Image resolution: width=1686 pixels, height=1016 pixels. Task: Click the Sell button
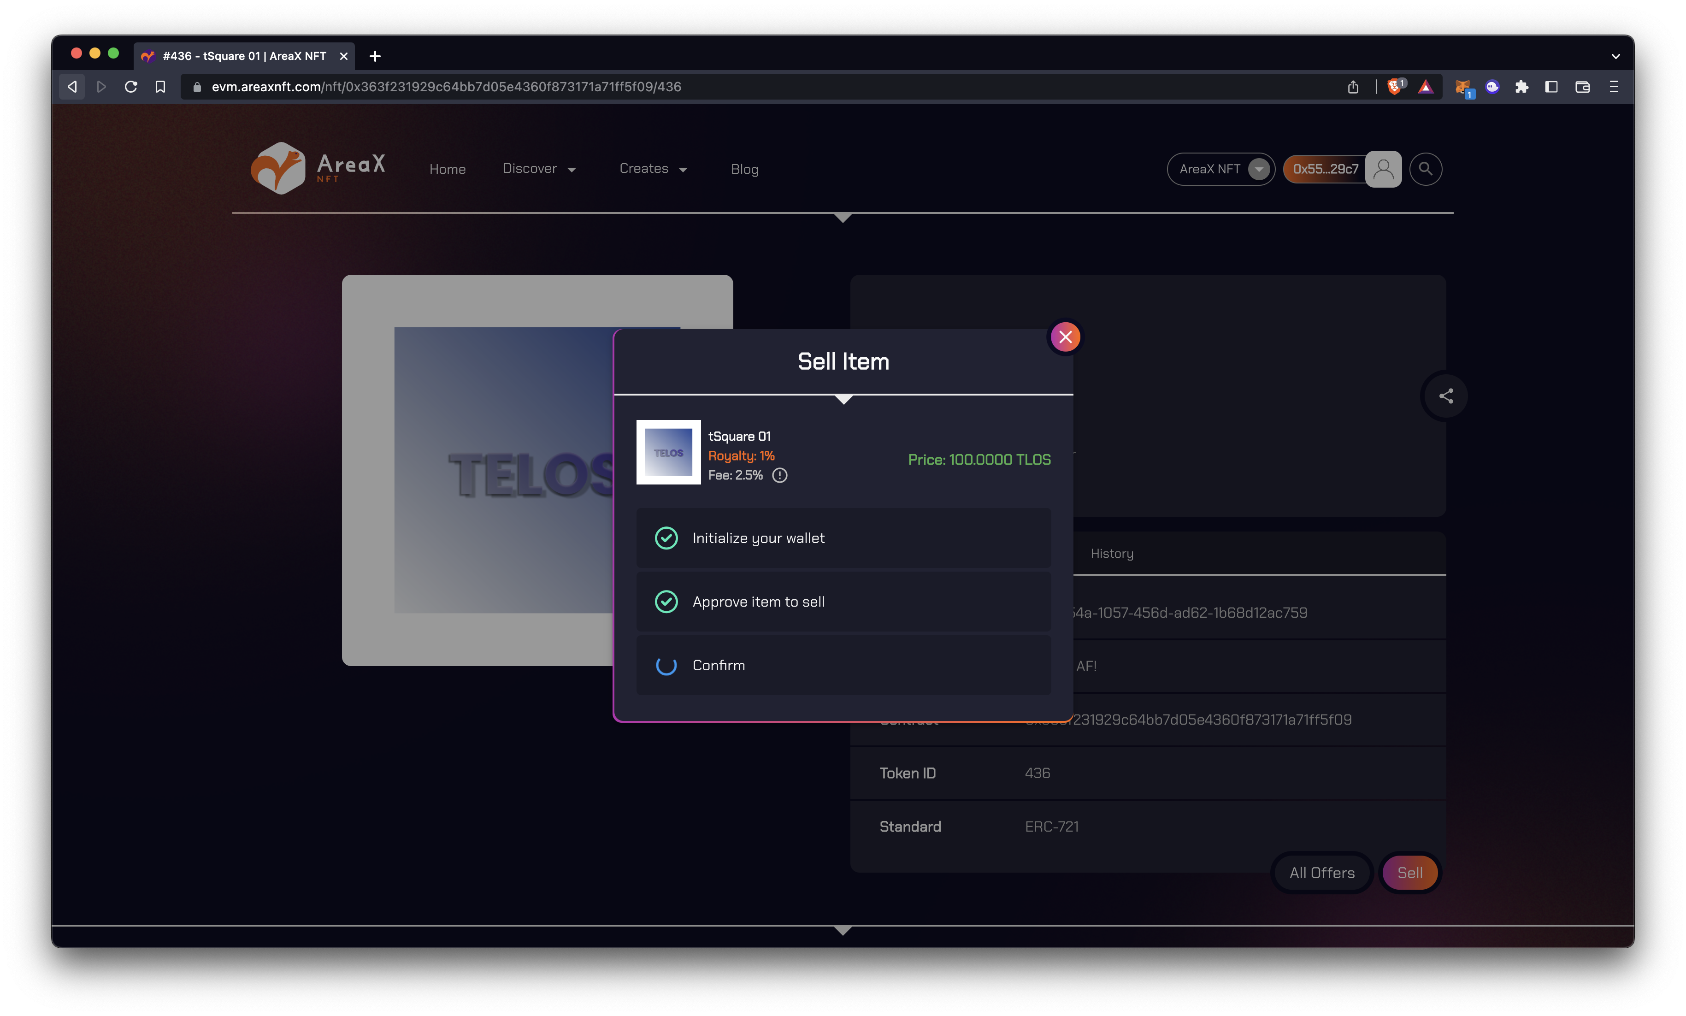click(x=1409, y=873)
